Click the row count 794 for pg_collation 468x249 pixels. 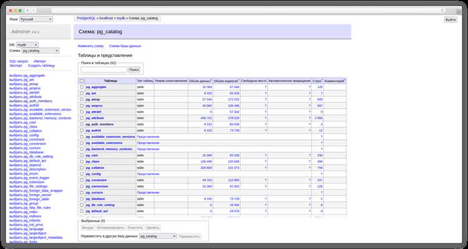point(320,168)
